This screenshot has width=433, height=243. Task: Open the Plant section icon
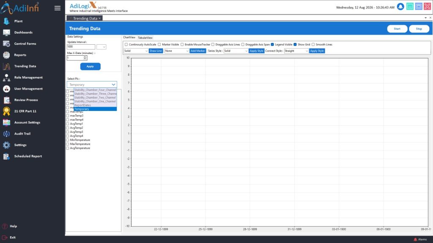tap(6, 21)
